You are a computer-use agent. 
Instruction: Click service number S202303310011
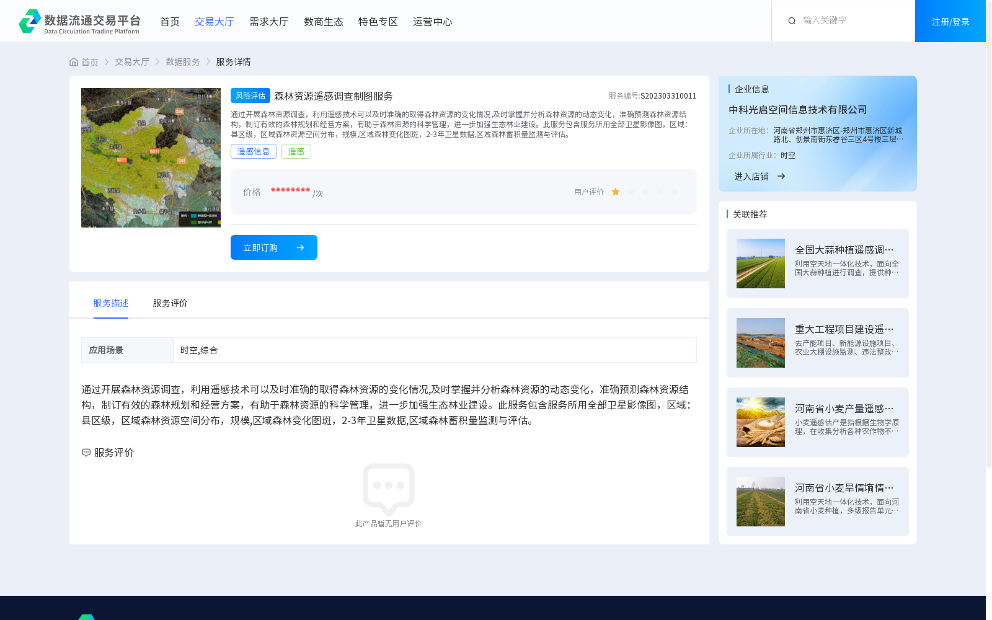[x=668, y=96]
